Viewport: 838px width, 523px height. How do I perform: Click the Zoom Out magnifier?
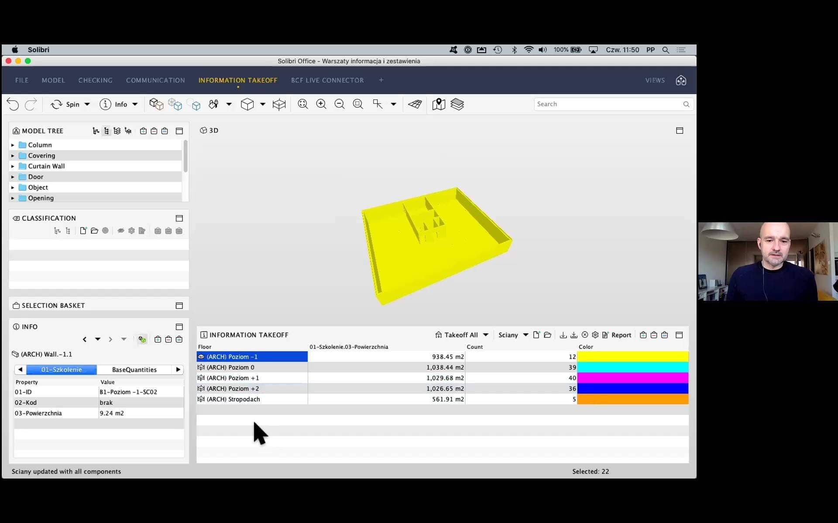[x=340, y=104]
